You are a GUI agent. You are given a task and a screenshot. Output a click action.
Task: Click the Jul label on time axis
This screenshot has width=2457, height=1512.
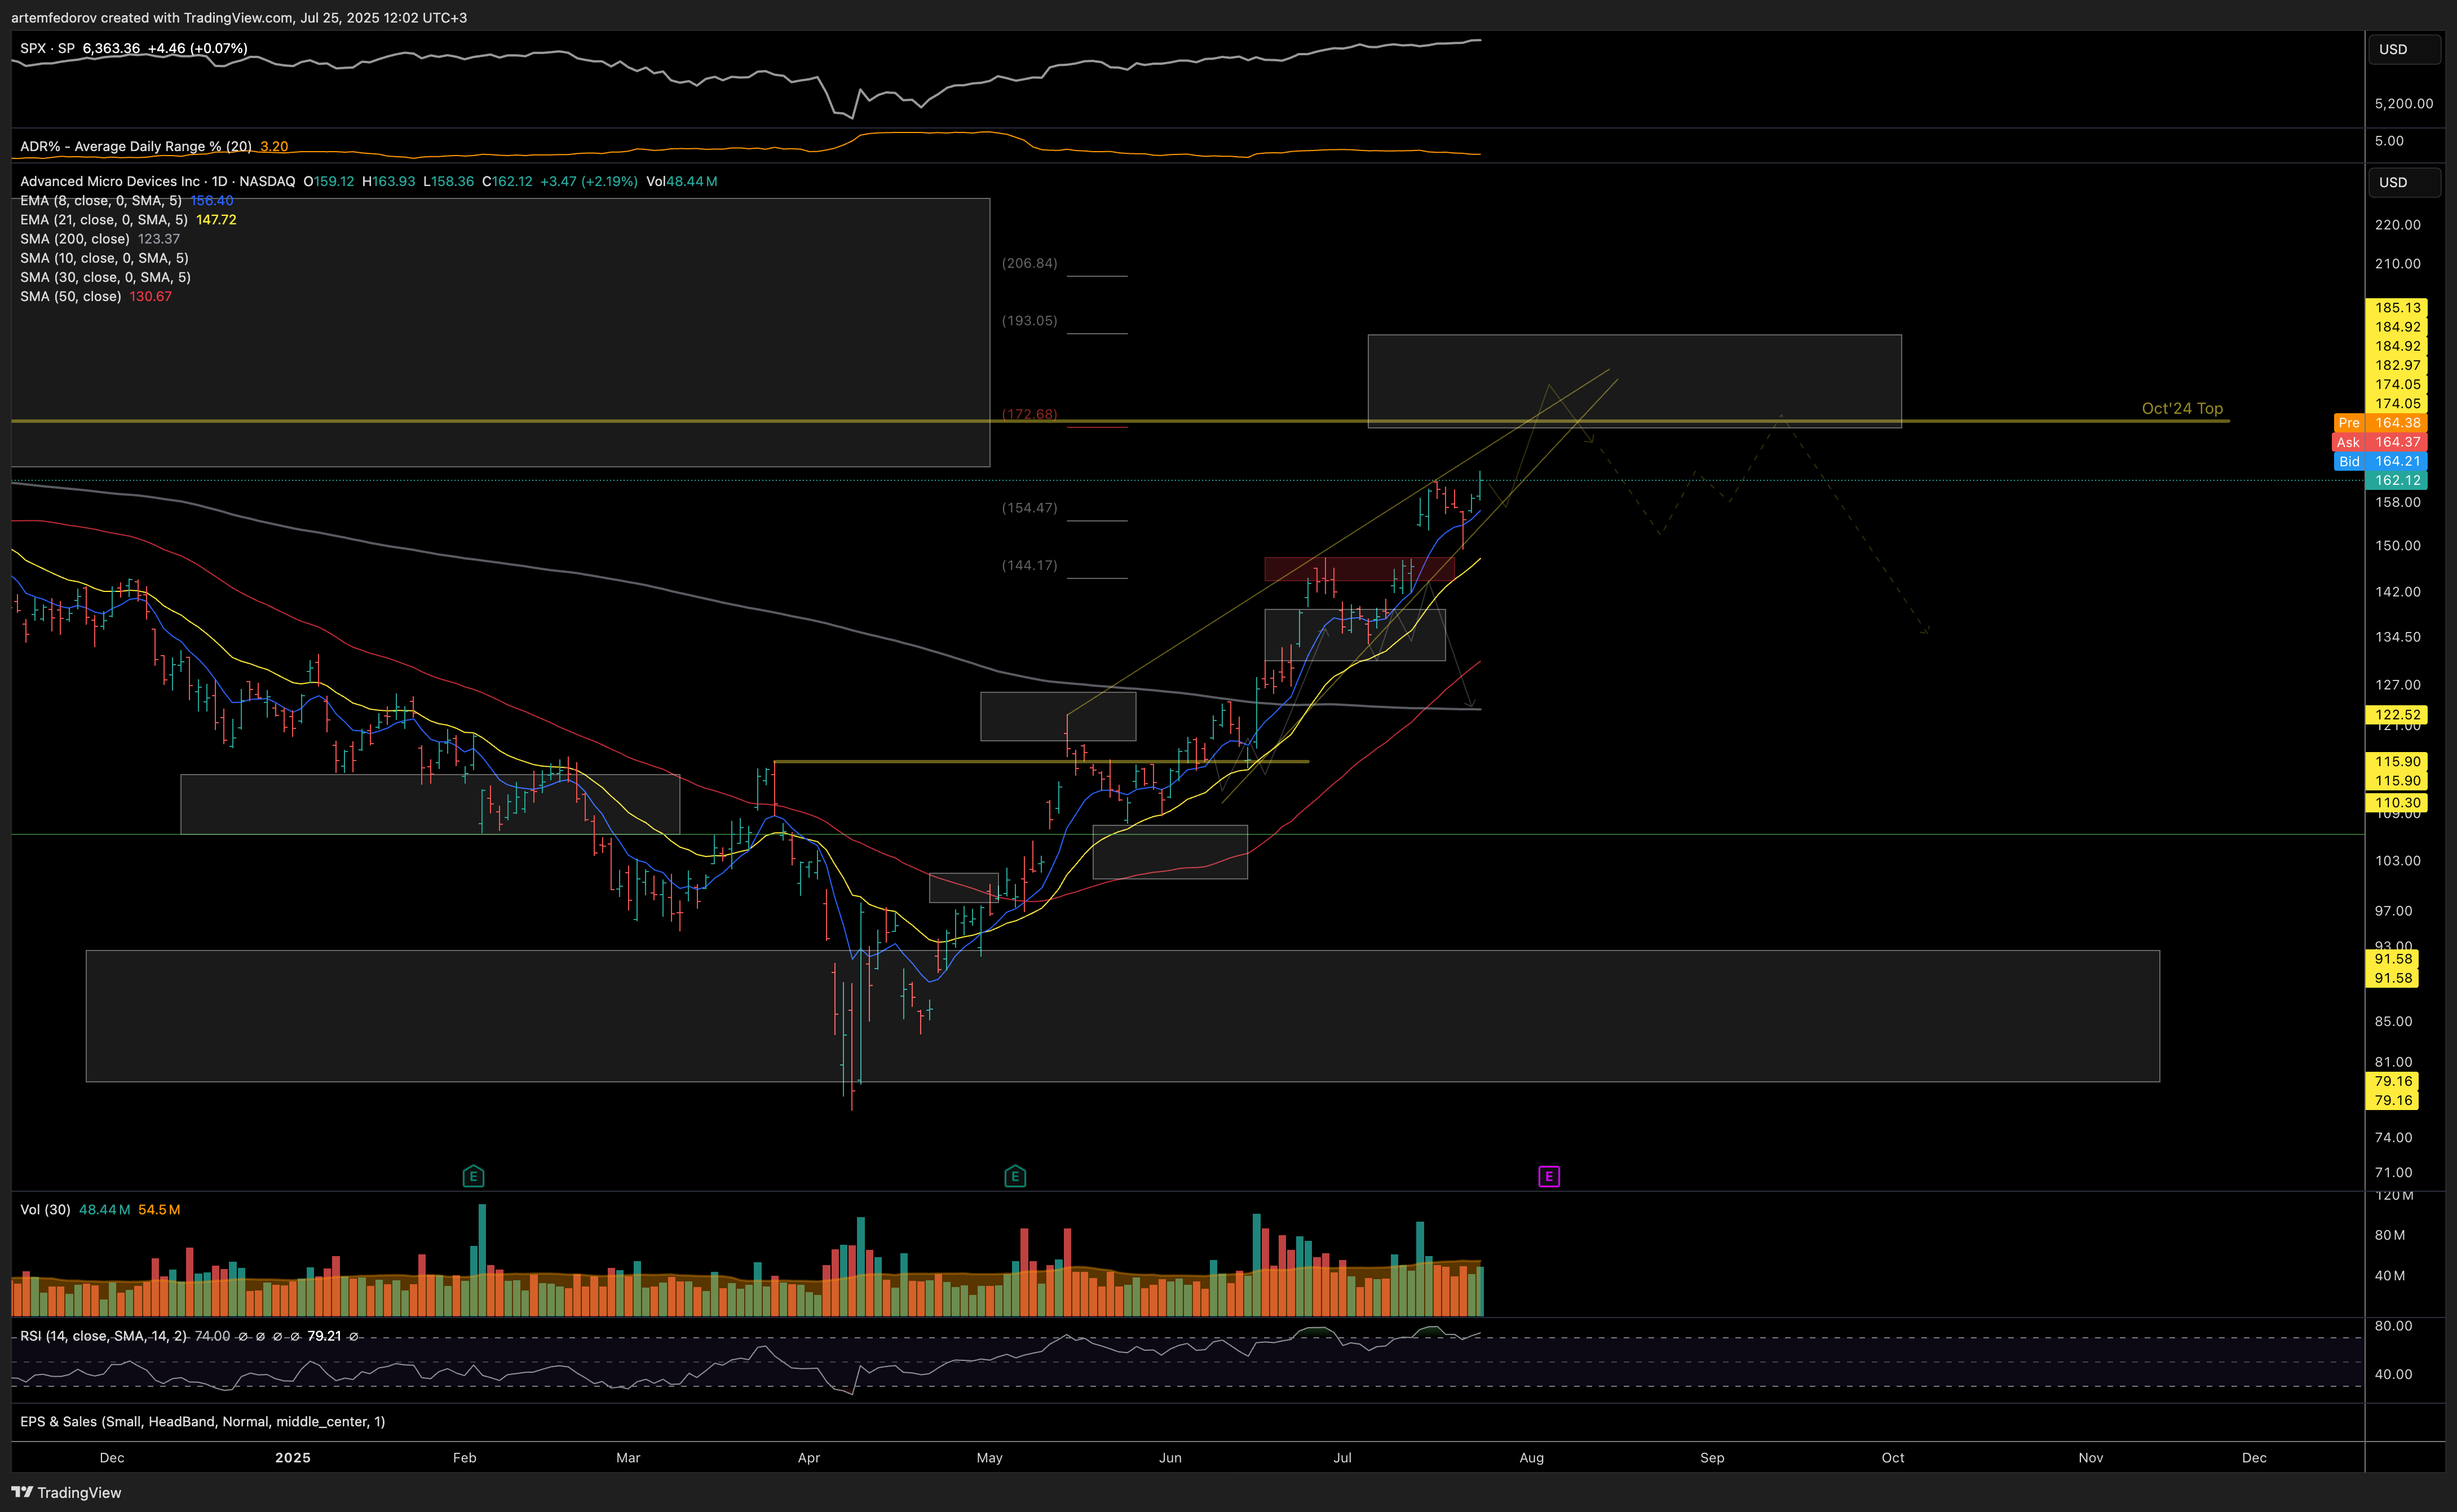[1342, 1457]
